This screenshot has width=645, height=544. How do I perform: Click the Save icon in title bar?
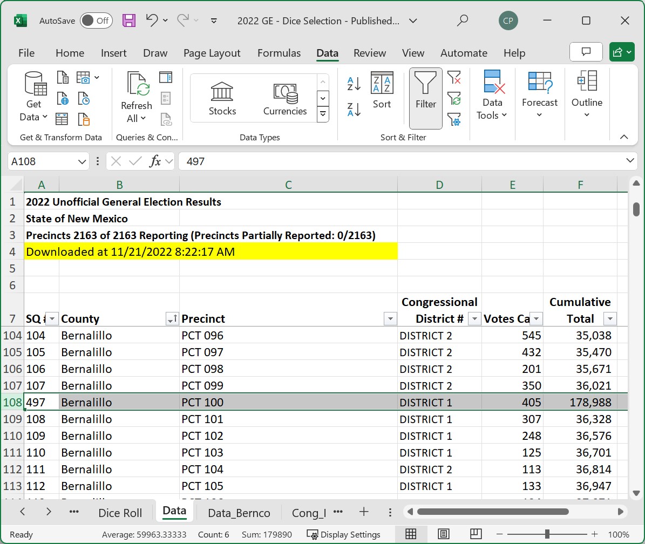(x=129, y=21)
